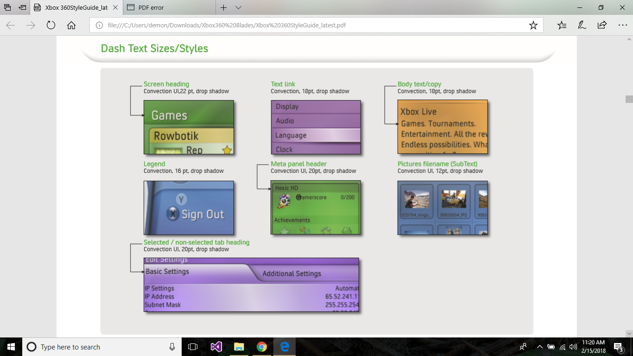Open the Action Center notifications icon

pos(620,347)
